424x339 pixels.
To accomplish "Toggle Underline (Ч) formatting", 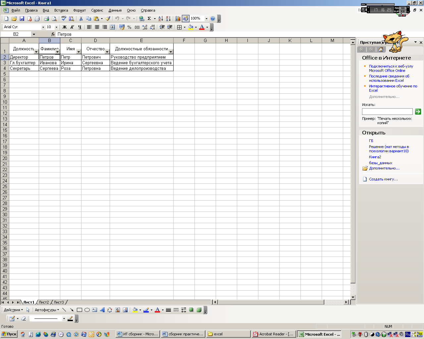I will pos(80,27).
